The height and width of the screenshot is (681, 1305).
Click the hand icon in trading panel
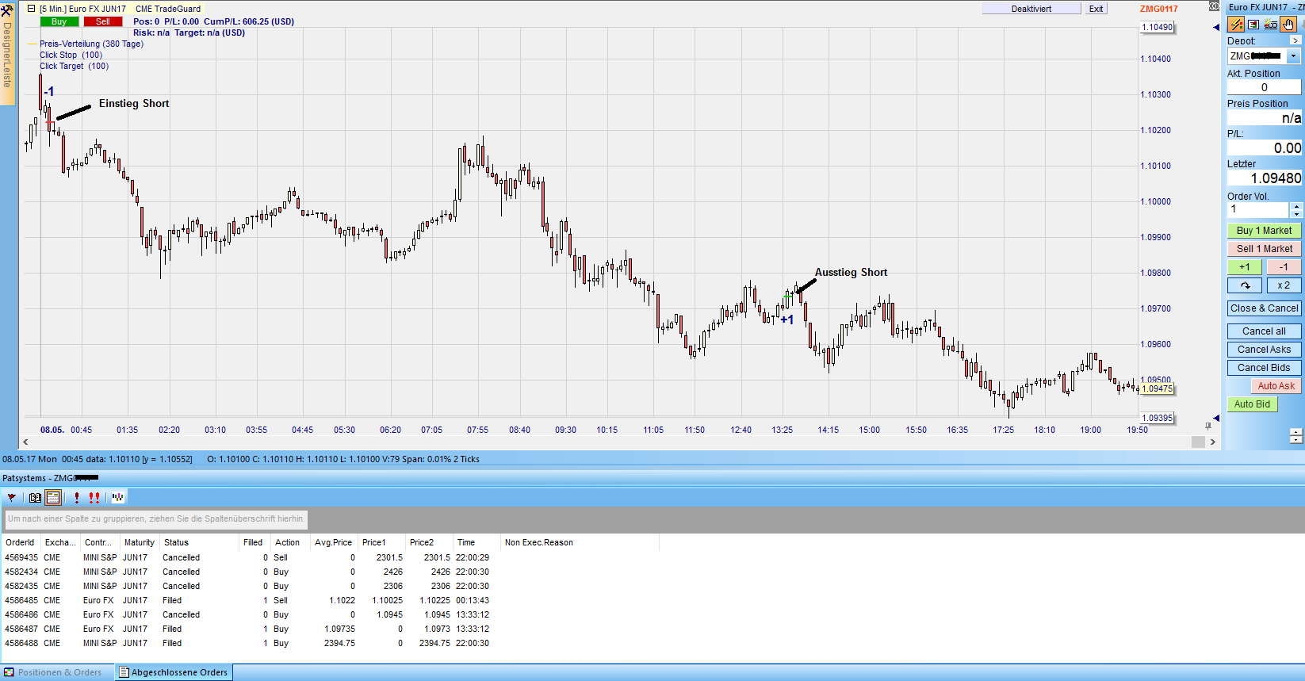(x=1288, y=25)
